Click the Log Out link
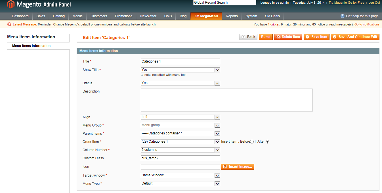 374,3
